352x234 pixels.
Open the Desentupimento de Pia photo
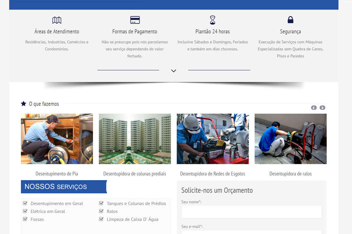pos(57,139)
